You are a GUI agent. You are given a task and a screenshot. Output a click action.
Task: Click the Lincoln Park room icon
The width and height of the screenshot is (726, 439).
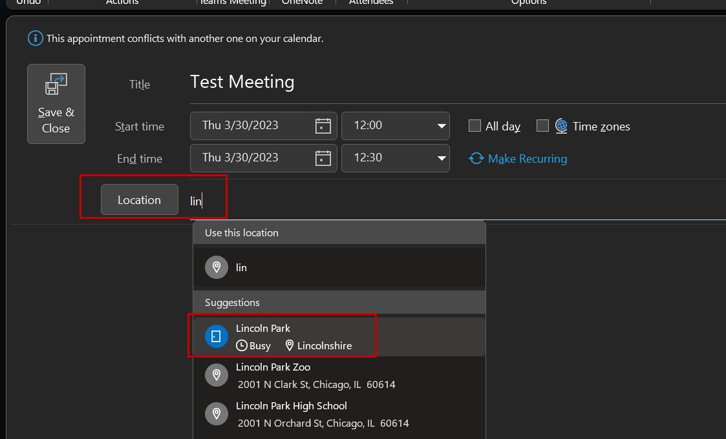(x=217, y=336)
